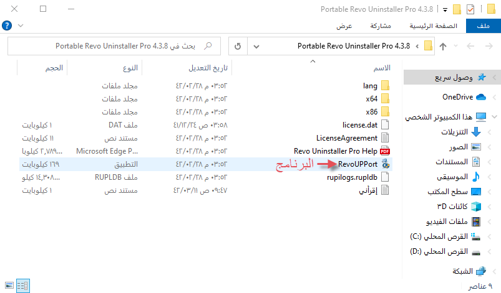Open the lang folder icon

click(386, 86)
